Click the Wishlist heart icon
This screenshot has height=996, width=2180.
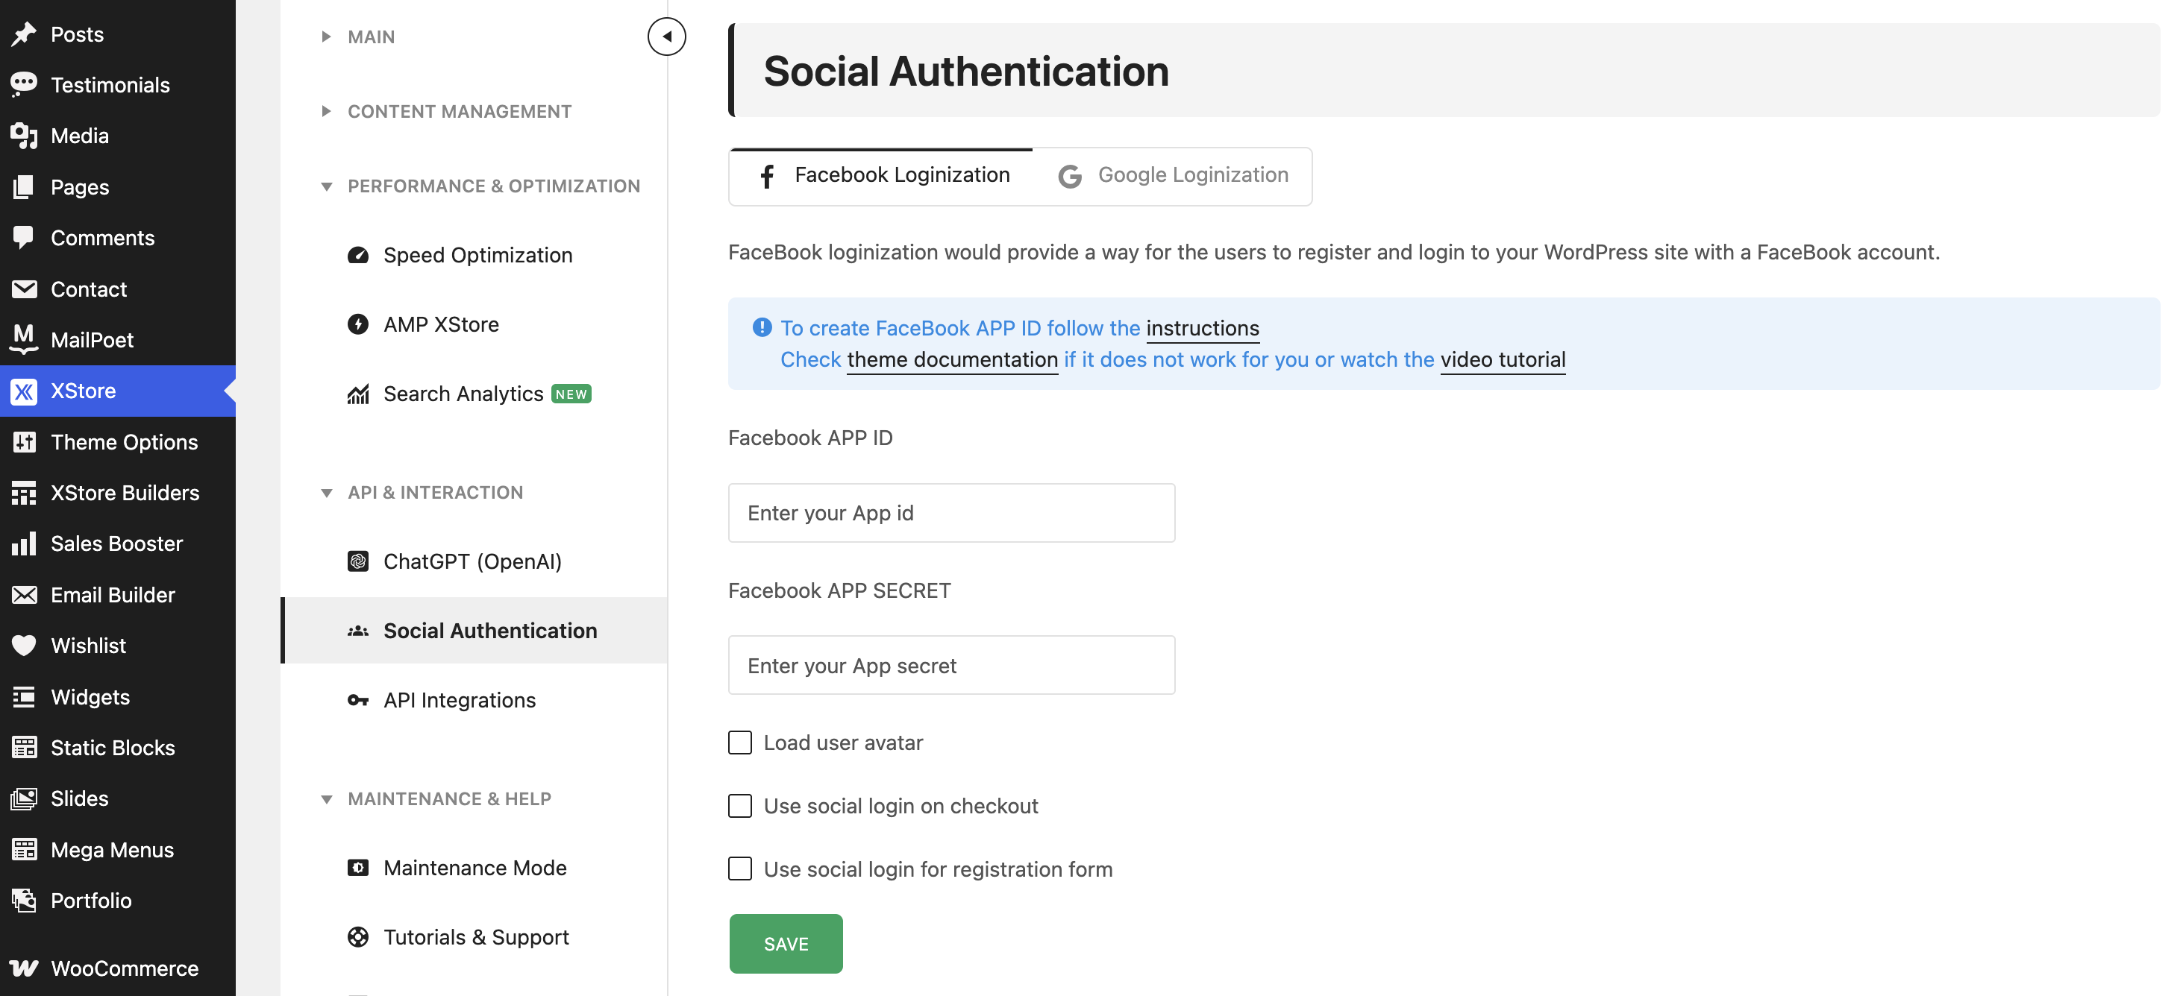[24, 646]
